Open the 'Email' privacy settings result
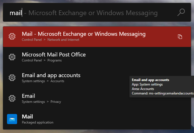The image size is (194, 133). (97, 99)
